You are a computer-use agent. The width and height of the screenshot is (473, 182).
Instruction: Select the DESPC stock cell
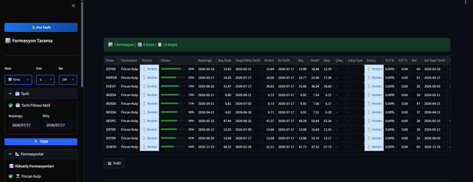[x=111, y=121]
